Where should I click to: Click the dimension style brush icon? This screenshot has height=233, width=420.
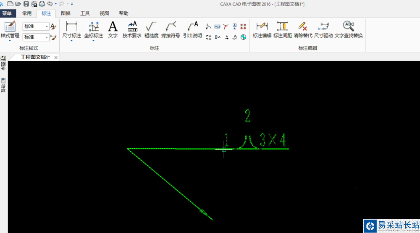tap(54, 37)
